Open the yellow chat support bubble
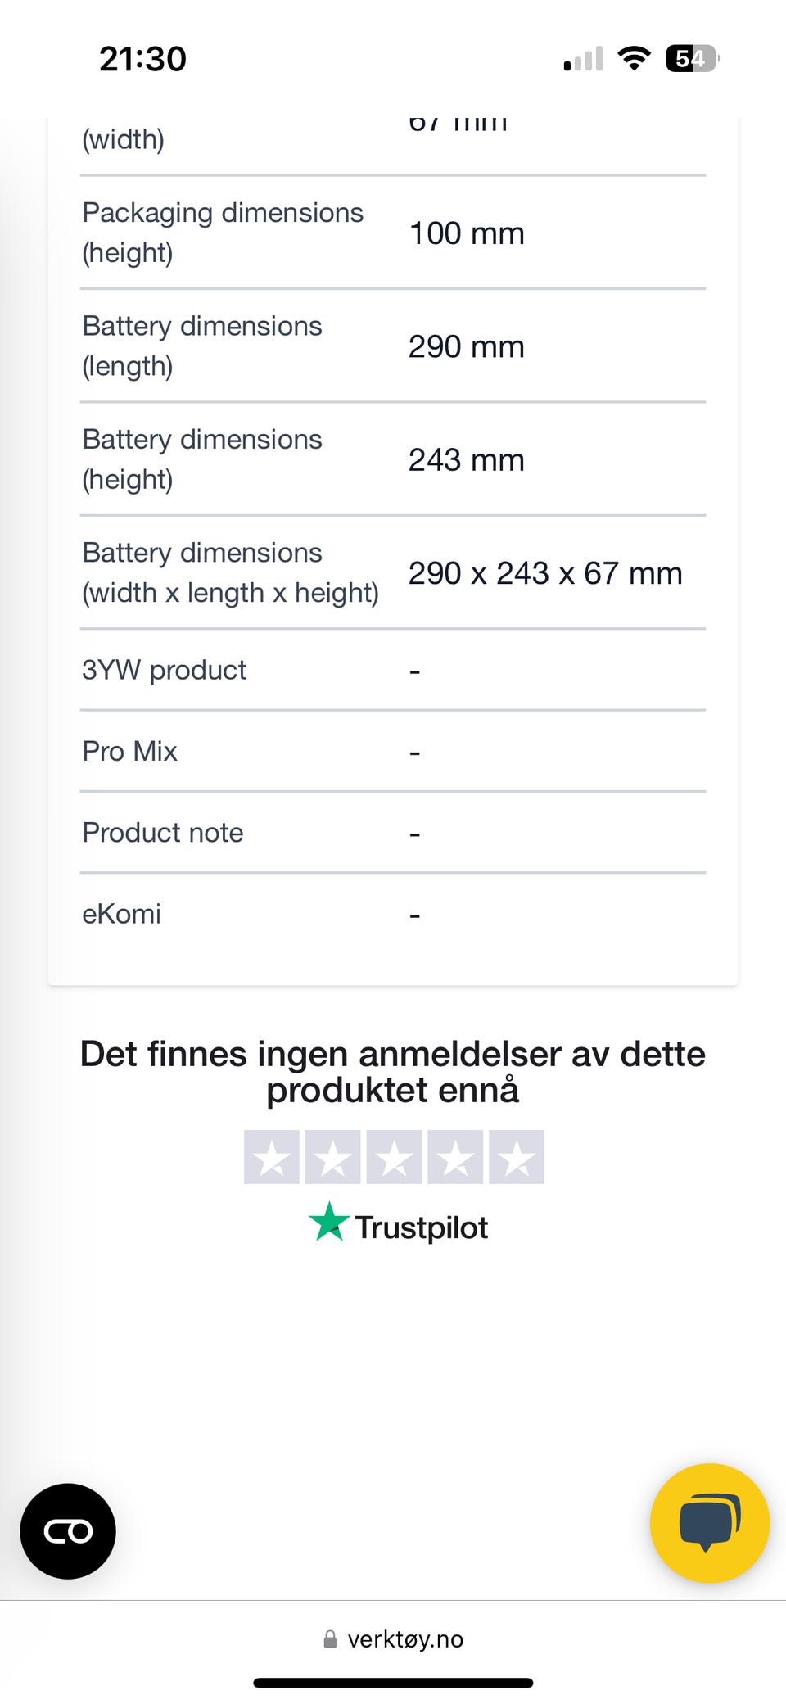The image size is (786, 1704). point(709,1523)
